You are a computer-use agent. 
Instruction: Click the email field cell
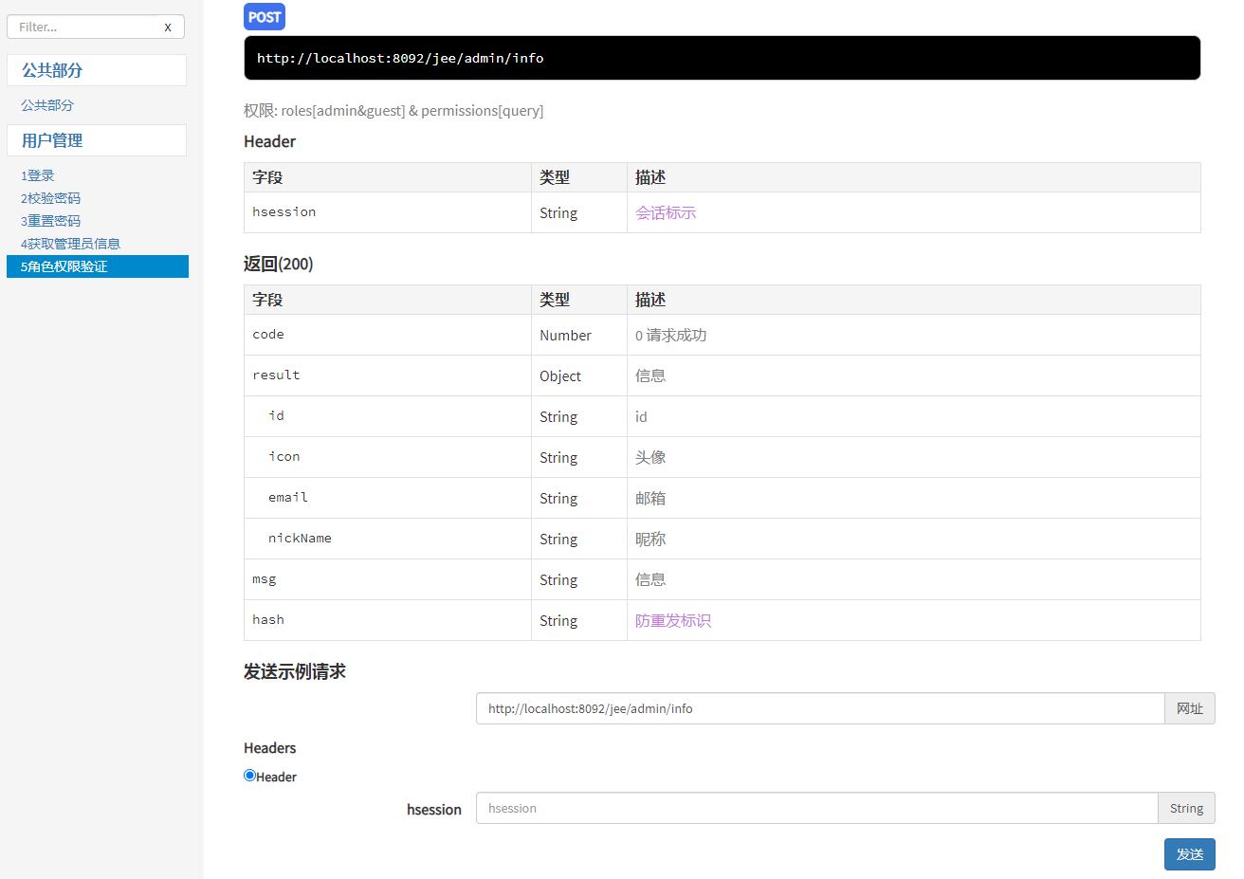pyautogui.click(x=388, y=498)
